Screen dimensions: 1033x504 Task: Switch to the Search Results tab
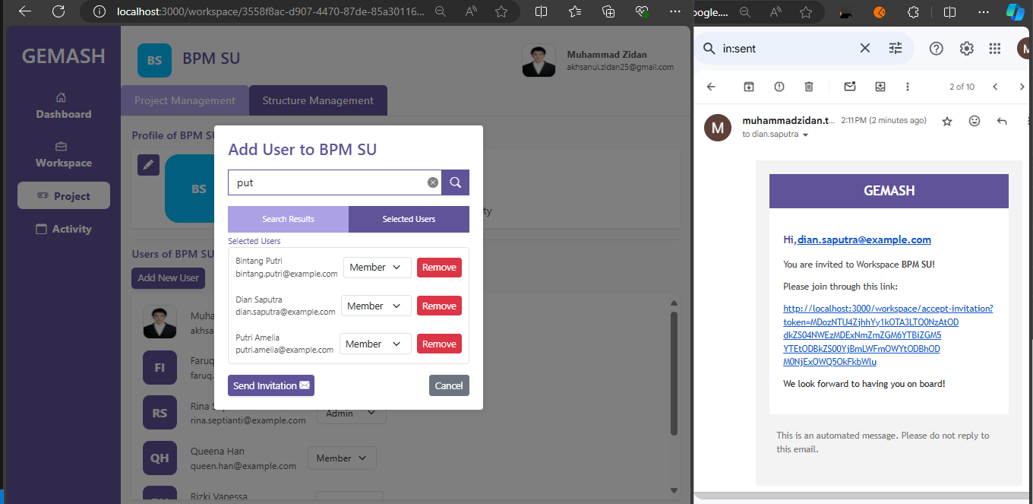click(288, 219)
